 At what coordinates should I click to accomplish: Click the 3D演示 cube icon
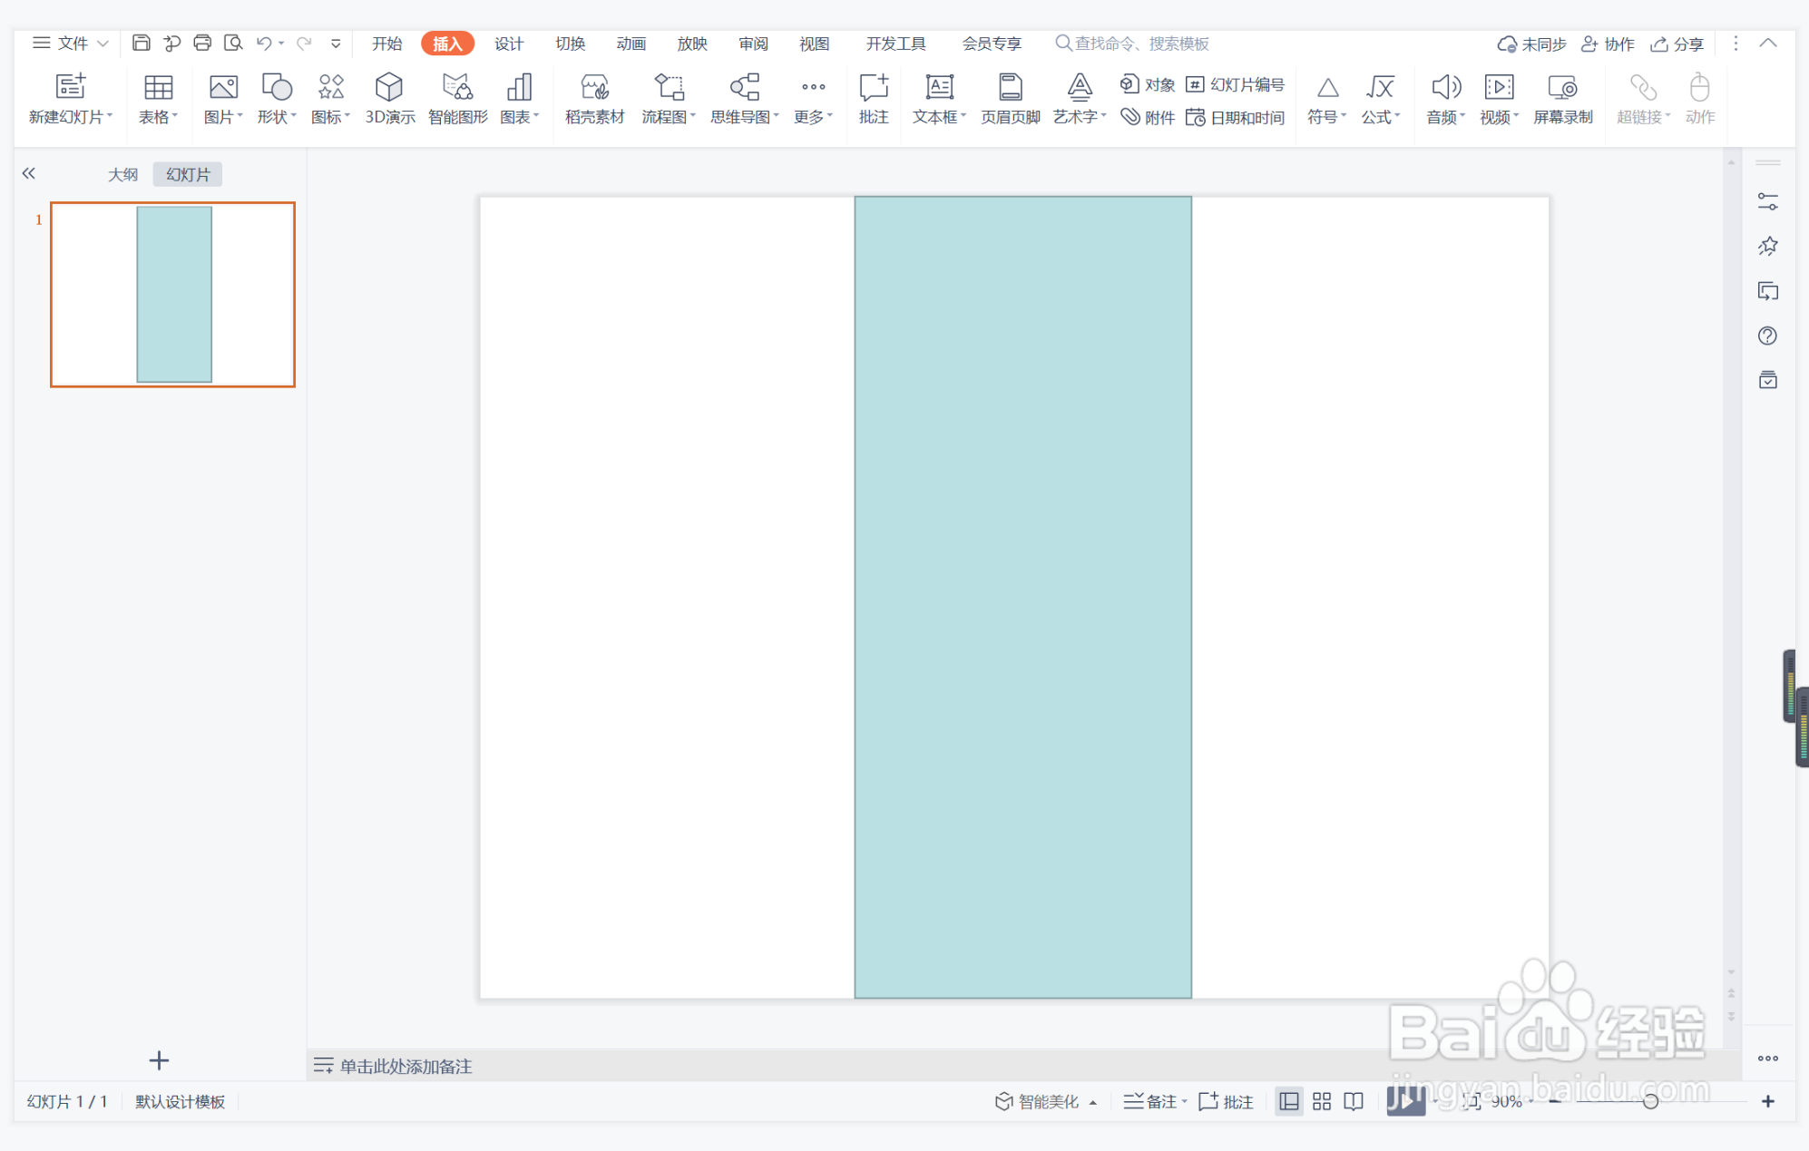[x=389, y=86]
